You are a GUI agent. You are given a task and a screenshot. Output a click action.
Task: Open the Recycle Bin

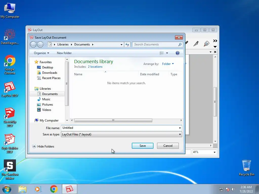click(x=246, y=168)
